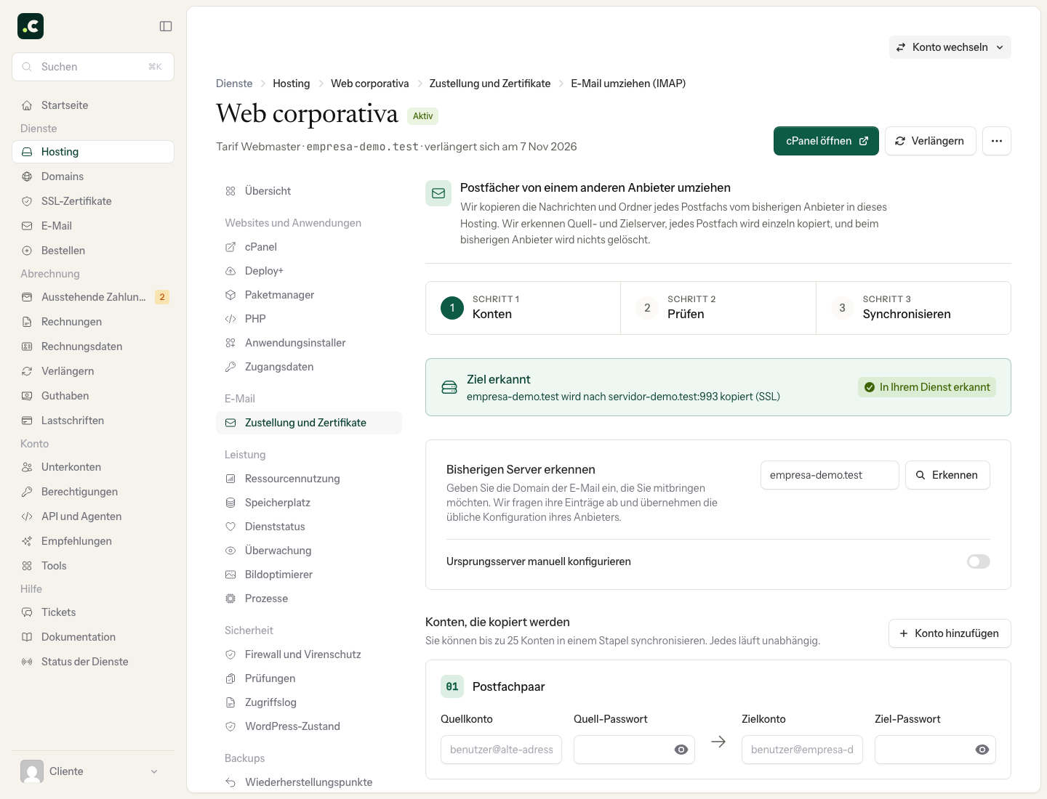
Task: Click the Quellkonto input field
Action: pyautogui.click(x=501, y=750)
